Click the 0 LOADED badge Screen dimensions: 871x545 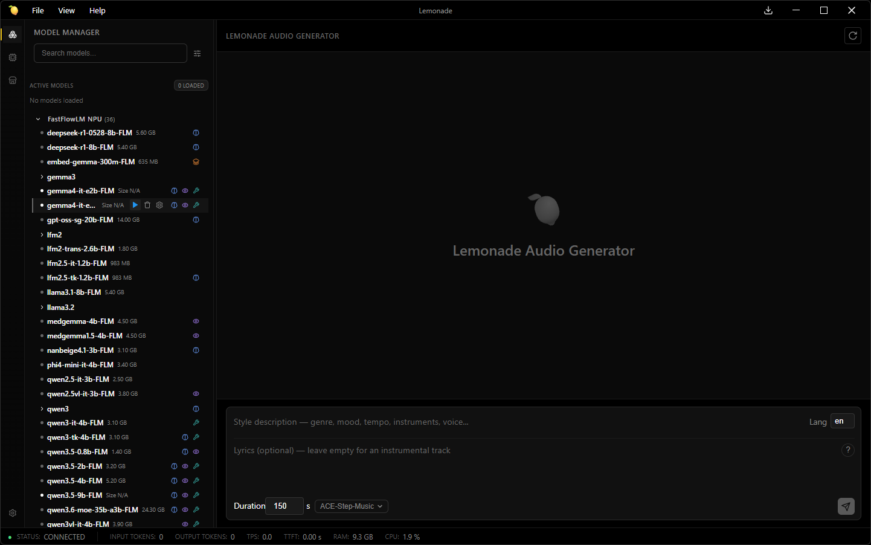click(x=191, y=86)
